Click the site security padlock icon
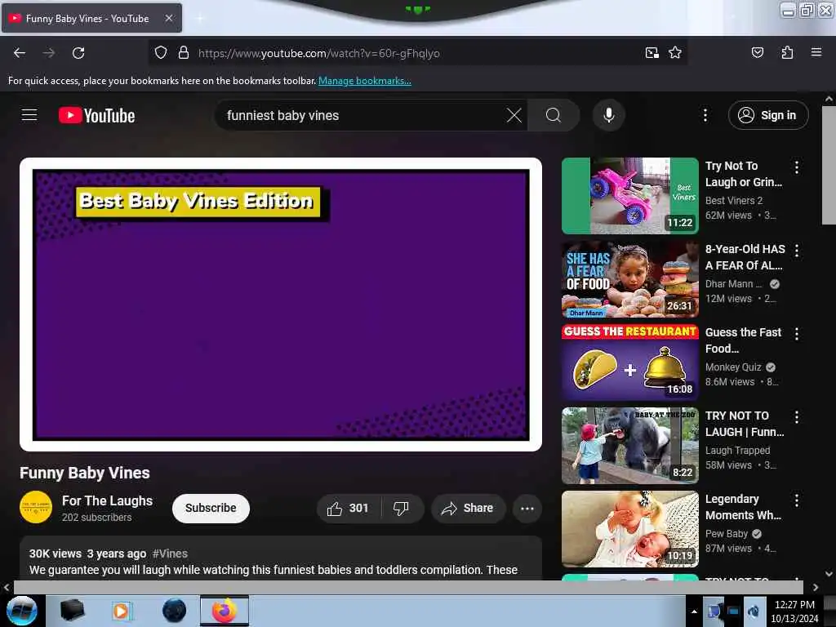 [x=184, y=53]
